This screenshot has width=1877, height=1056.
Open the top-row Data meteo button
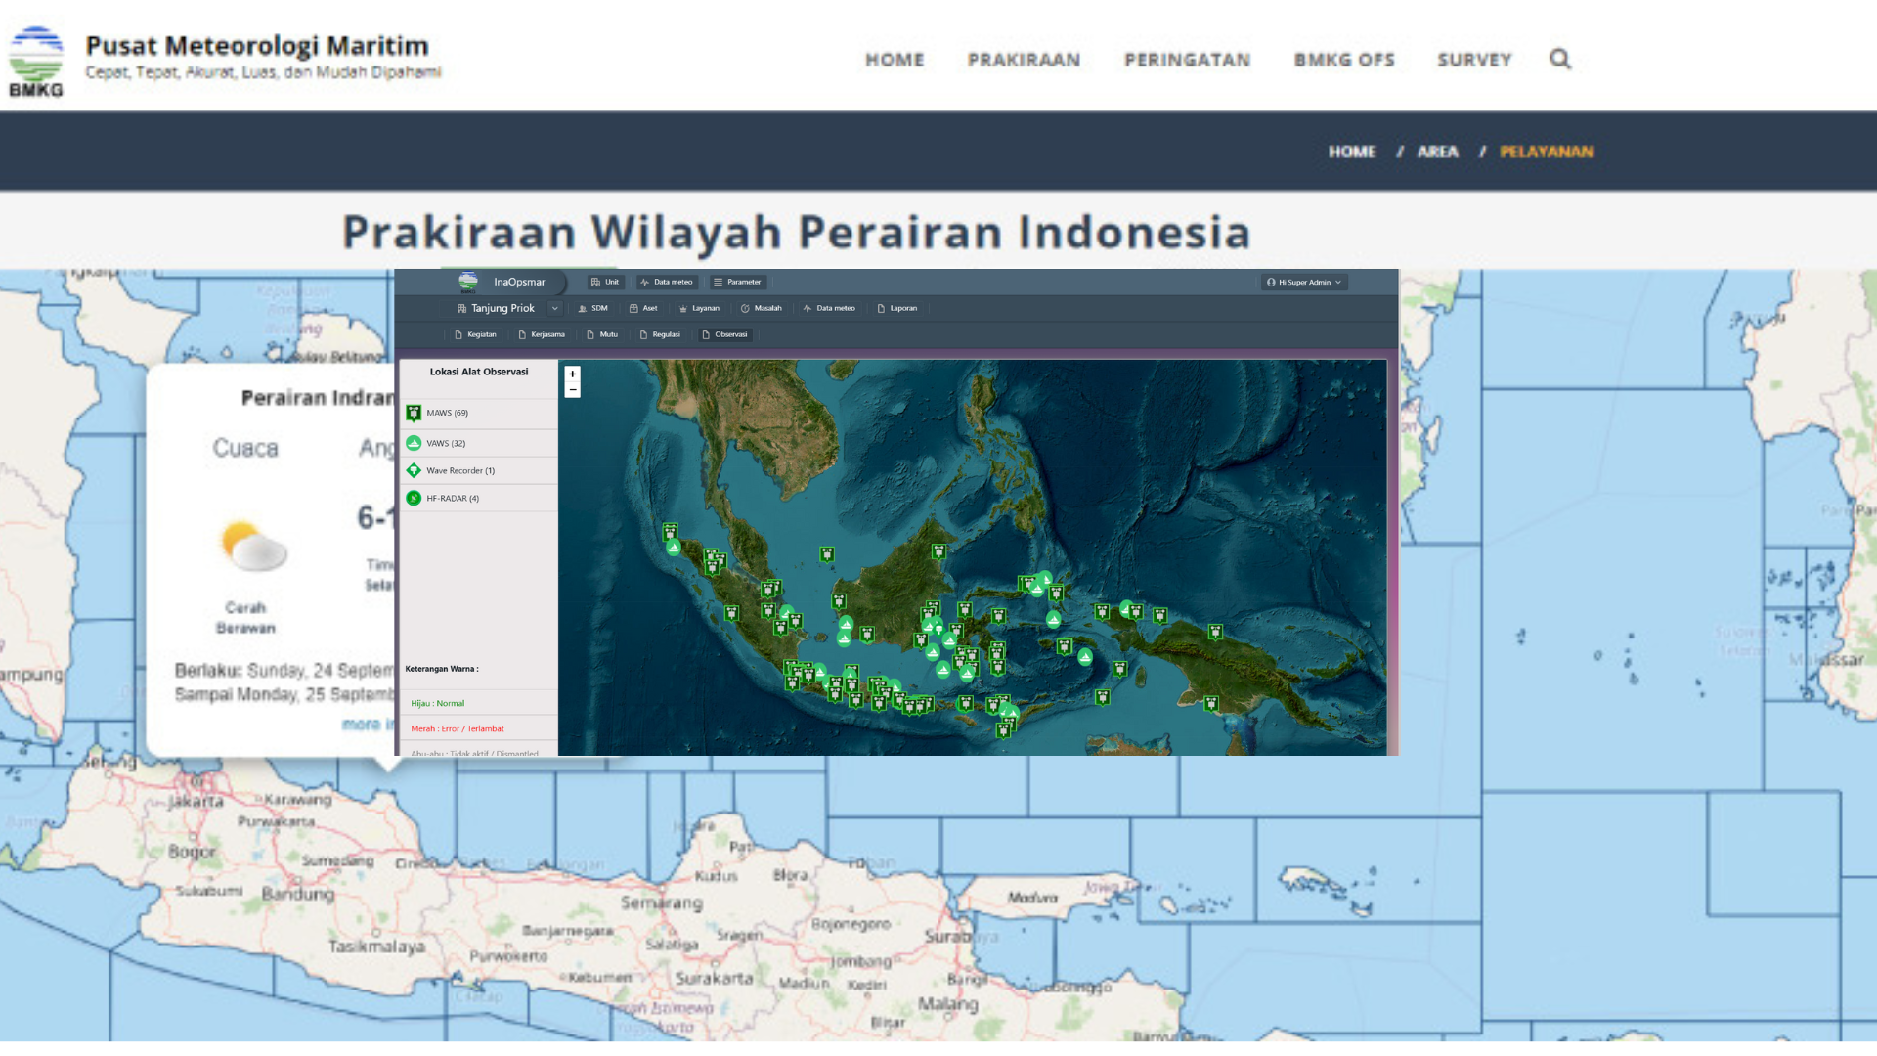667,282
